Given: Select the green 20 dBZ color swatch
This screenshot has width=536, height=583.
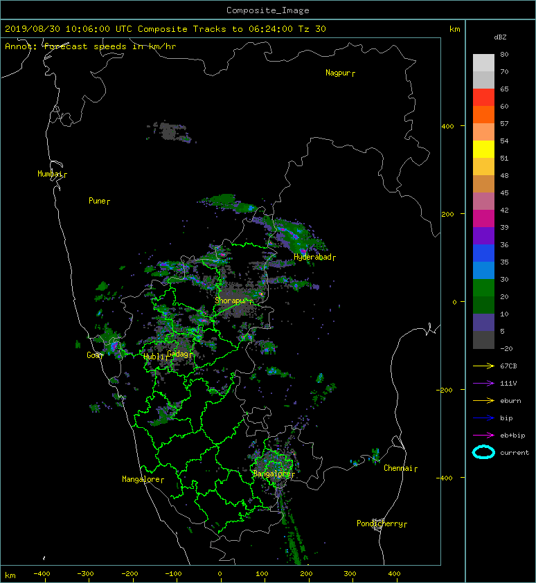Looking at the screenshot, I should 483,288.
